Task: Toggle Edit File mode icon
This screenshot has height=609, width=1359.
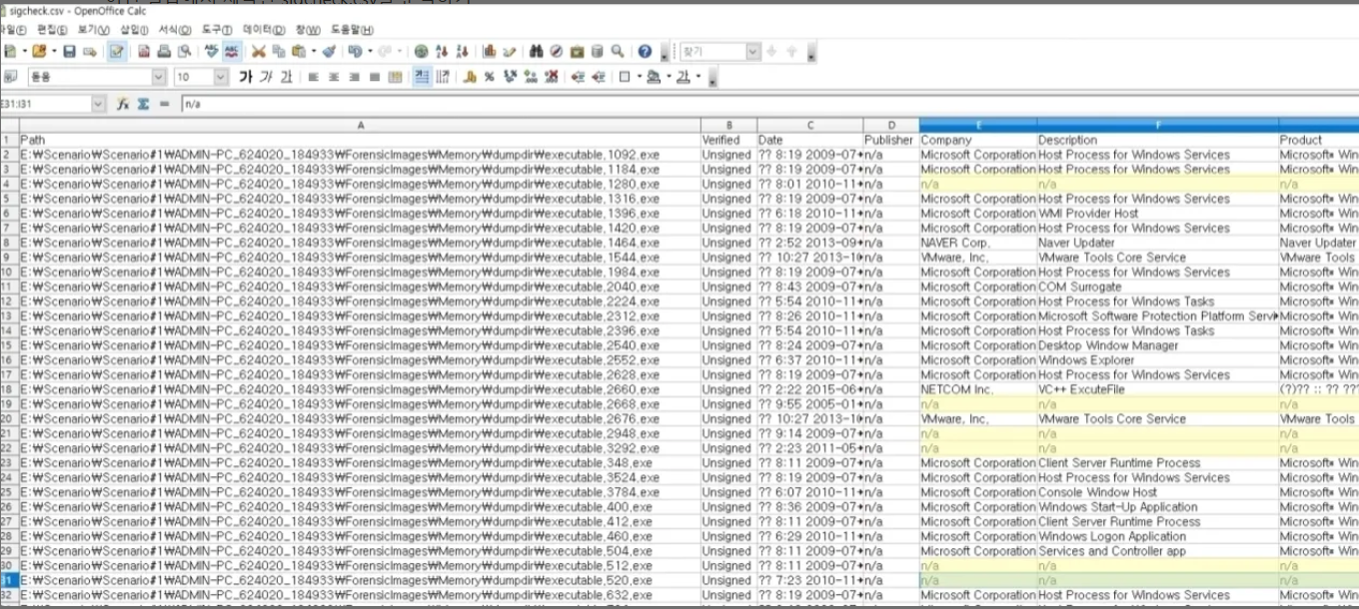Action: click(x=117, y=51)
